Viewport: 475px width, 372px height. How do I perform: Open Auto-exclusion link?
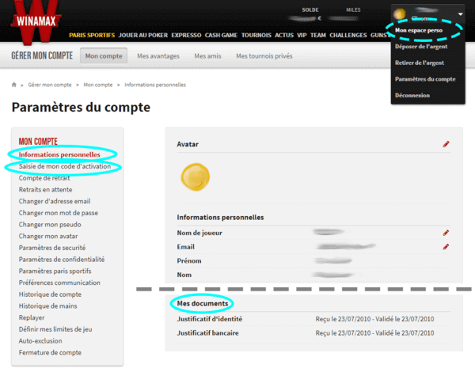[x=40, y=341]
